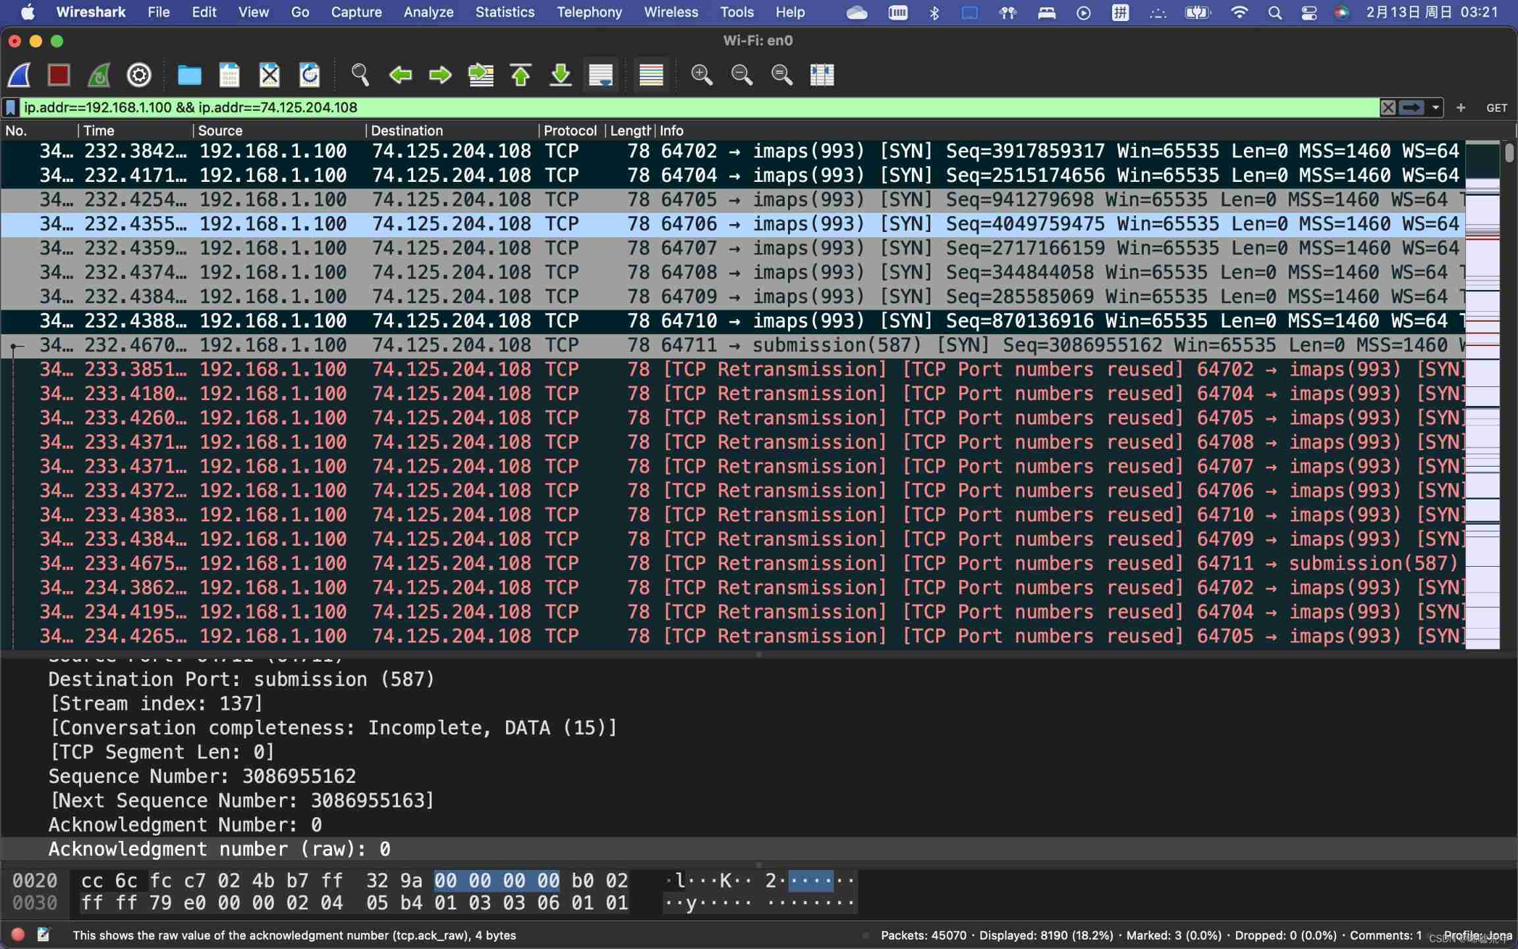Click the 'Packets: 45070' status bar text
This screenshot has height=949, width=1518.
(x=924, y=936)
